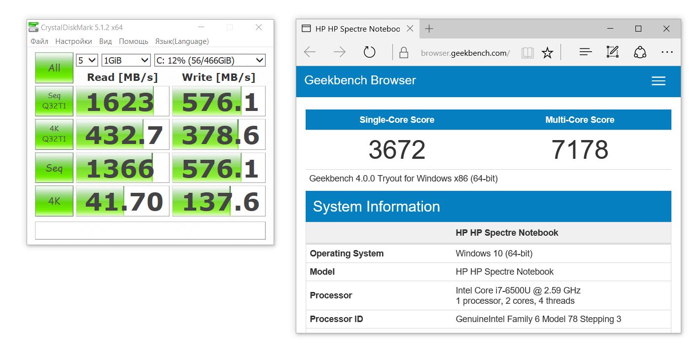This screenshot has width=700, height=361.
Task: Click the Read [MB/s] column header
Action: click(x=123, y=77)
